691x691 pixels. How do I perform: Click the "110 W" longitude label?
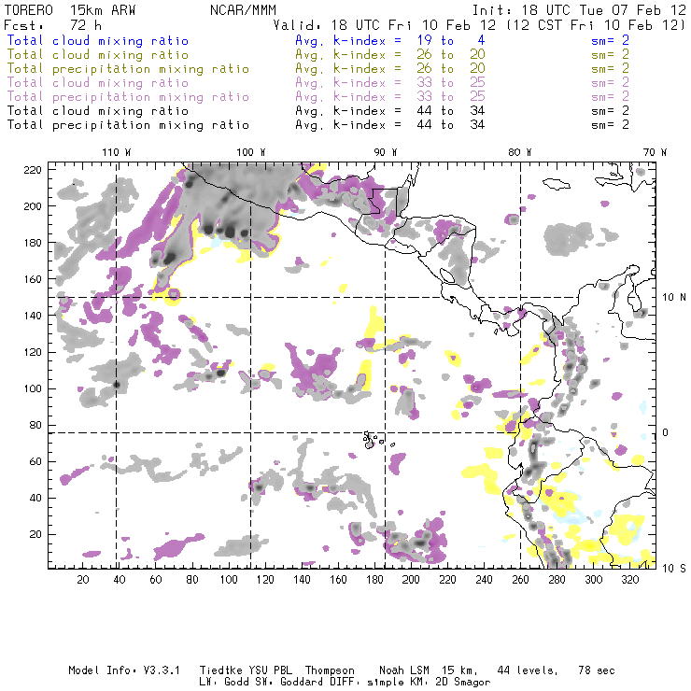click(x=117, y=152)
